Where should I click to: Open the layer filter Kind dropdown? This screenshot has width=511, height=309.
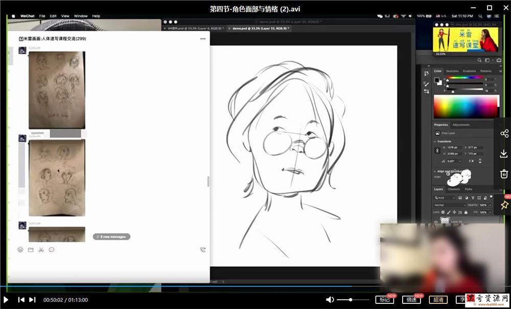click(x=445, y=198)
